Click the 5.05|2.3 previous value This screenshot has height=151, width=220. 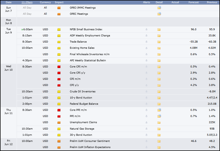(x=212, y=135)
